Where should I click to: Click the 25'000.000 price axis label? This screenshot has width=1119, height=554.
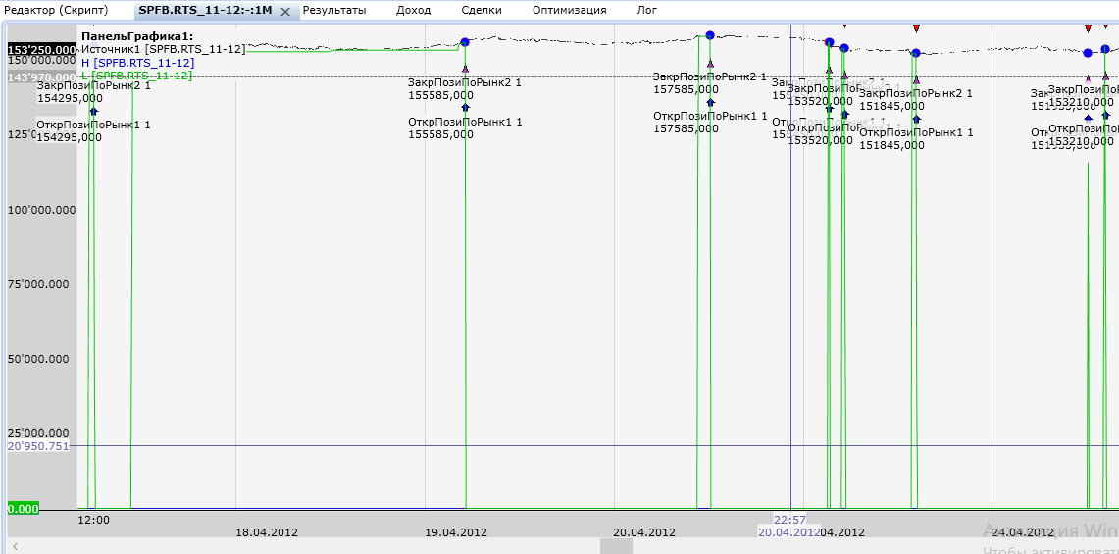38,433
